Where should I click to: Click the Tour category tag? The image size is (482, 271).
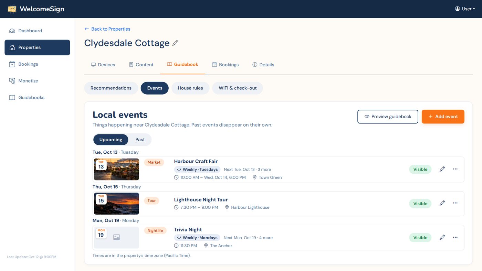pyautogui.click(x=152, y=200)
